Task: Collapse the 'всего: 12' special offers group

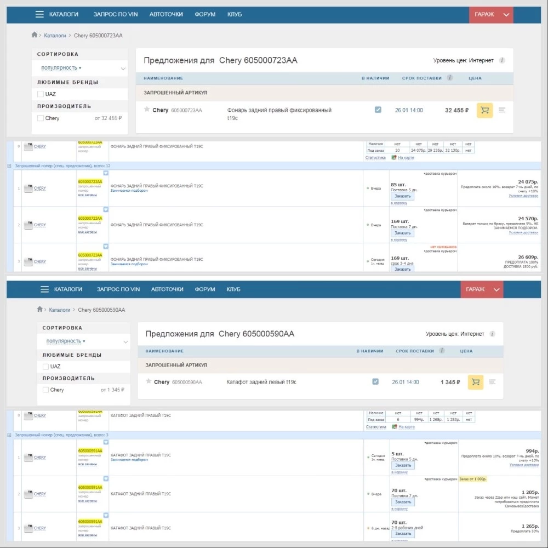Action: point(9,165)
